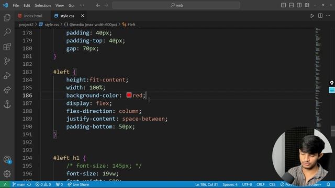Open the Extensions view
Viewport: 335px width, 188px height.
tap(7, 46)
